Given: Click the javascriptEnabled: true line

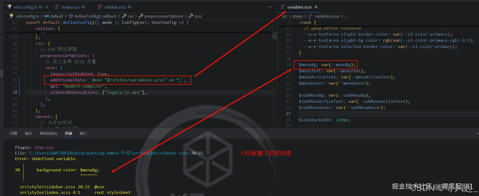Looking at the screenshot, I should 80,74.
